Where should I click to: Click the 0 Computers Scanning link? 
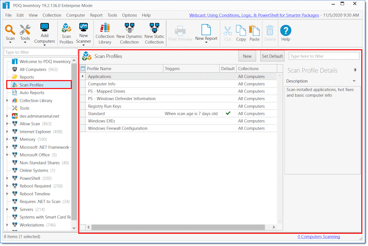point(319,236)
